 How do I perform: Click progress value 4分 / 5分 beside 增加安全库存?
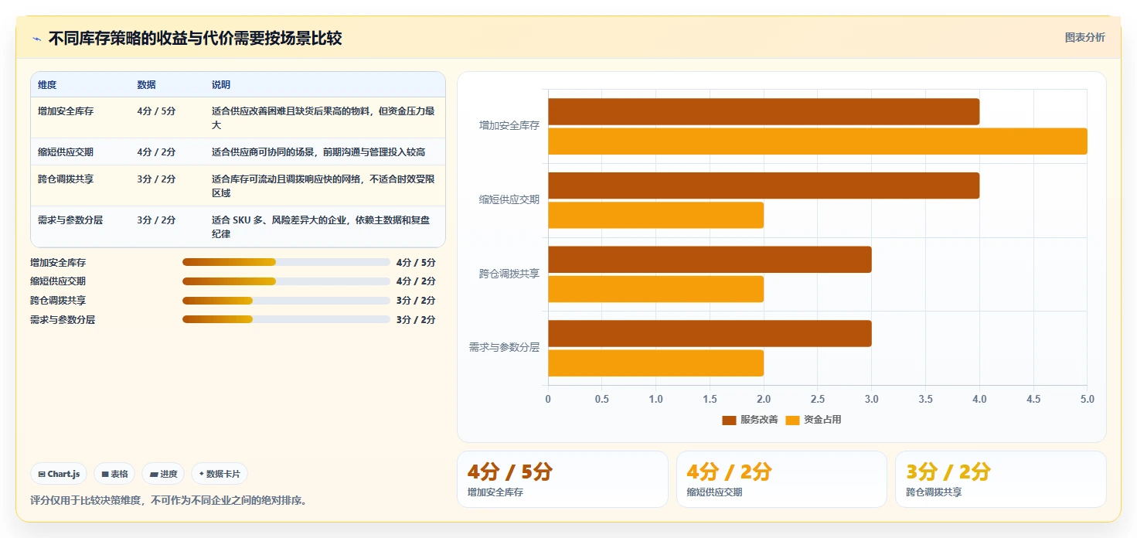[x=416, y=263]
